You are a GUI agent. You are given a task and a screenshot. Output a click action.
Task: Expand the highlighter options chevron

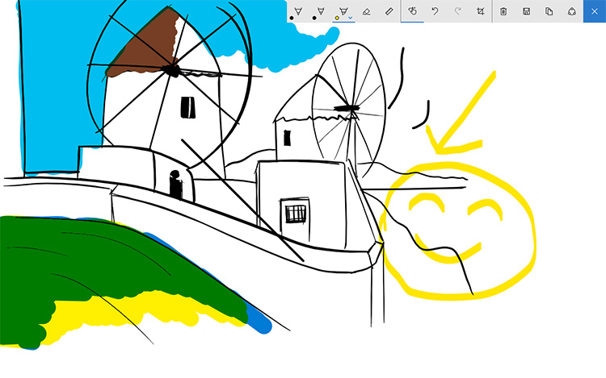[x=351, y=17]
